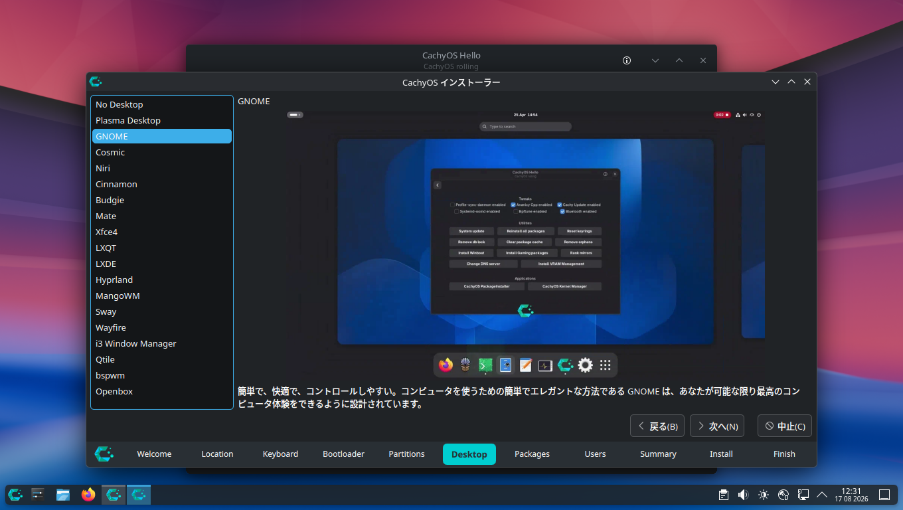Screen dimensions: 903x510
Task: Go to the Summary step
Action: tap(658, 454)
